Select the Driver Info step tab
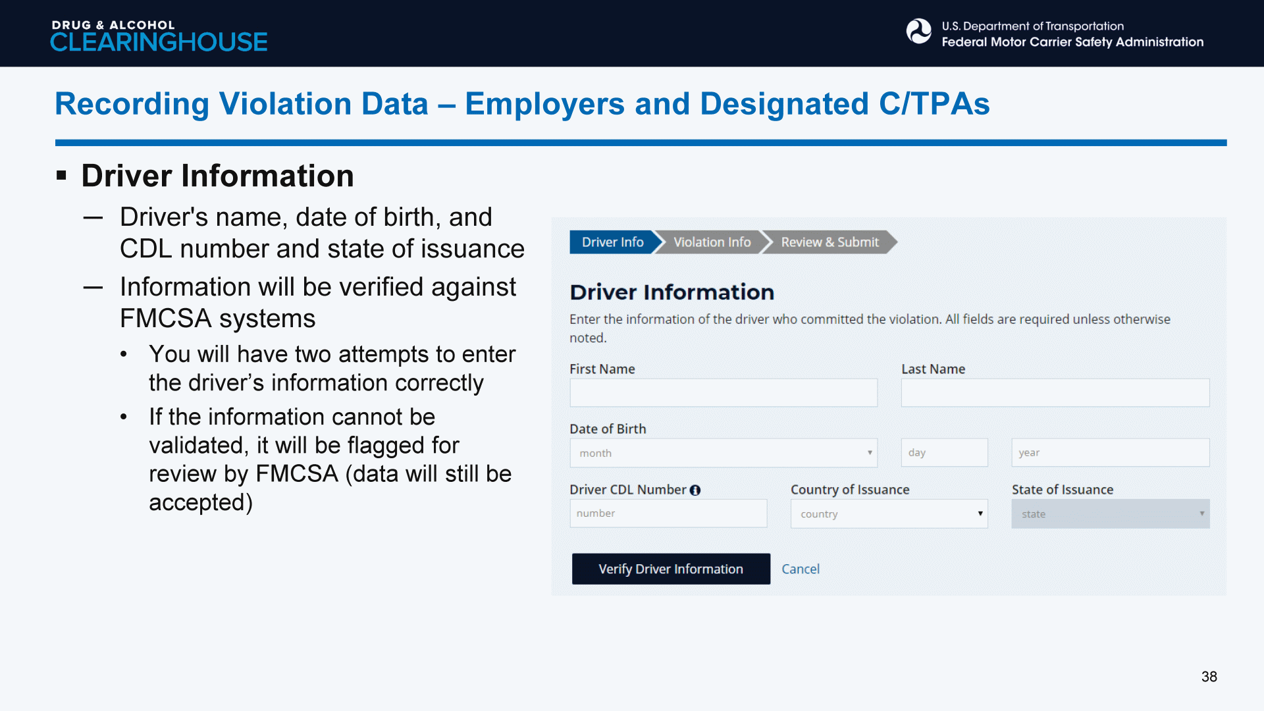The image size is (1264, 711). coord(612,242)
